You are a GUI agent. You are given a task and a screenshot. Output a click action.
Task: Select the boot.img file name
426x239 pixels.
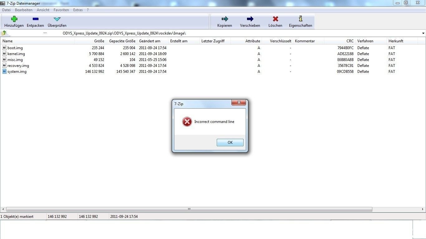pos(15,48)
